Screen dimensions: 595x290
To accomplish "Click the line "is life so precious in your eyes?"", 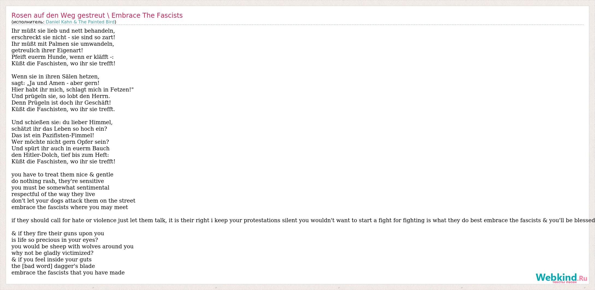I will coord(55,240).
